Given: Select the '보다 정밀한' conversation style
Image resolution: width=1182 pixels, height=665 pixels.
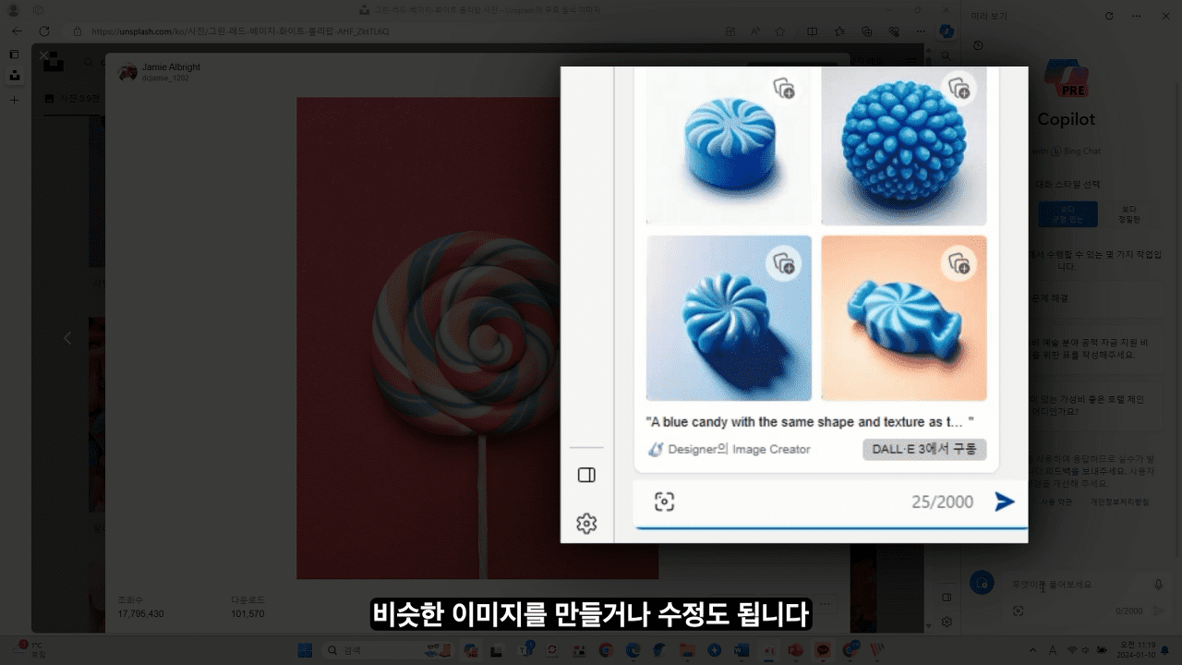Looking at the screenshot, I should [x=1132, y=213].
